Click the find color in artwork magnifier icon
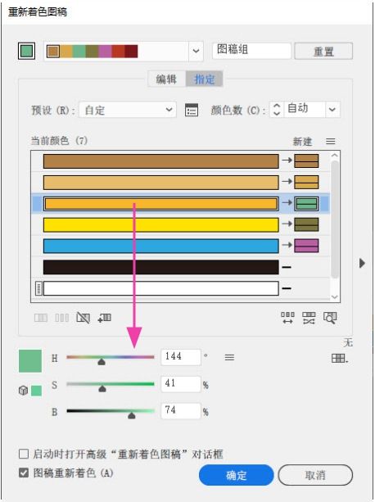375x502 pixels. pyautogui.click(x=330, y=318)
